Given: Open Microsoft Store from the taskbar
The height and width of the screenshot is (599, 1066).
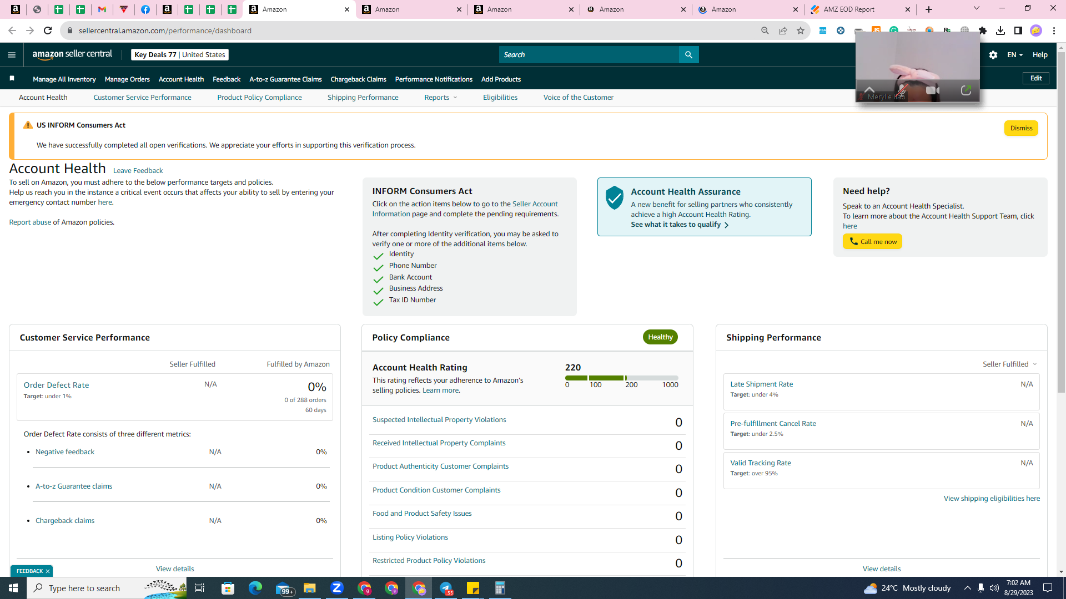Looking at the screenshot, I should point(228,588).
